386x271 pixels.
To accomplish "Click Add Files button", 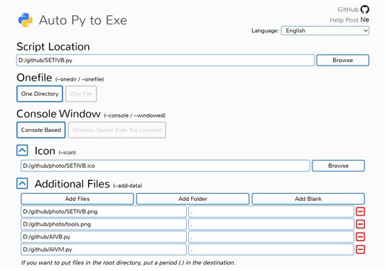I will coord(77,199).
